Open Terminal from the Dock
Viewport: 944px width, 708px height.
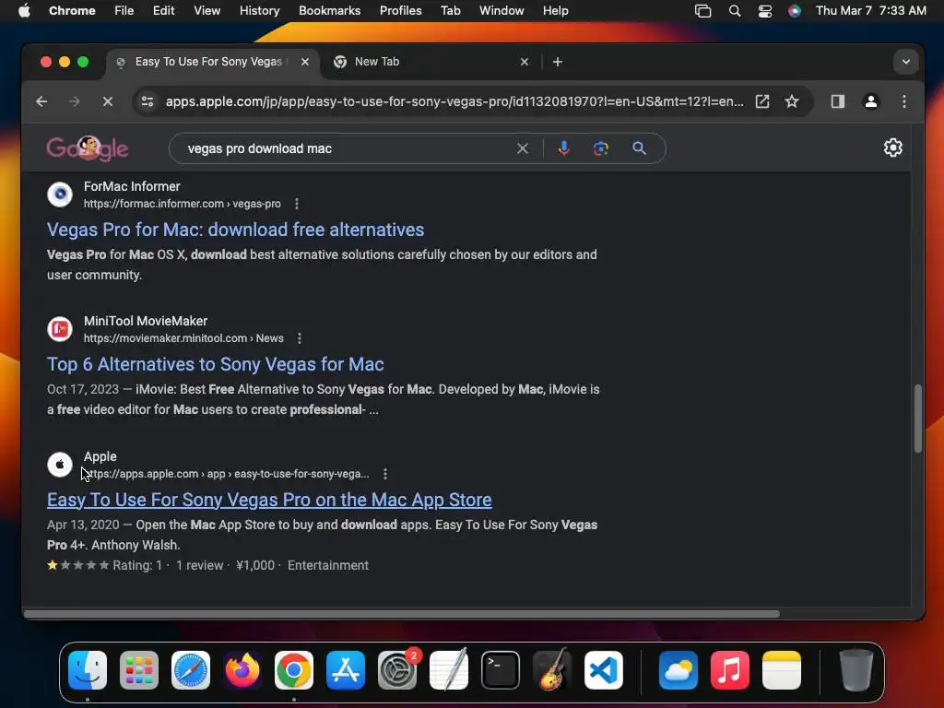click(x=501, y=670)
